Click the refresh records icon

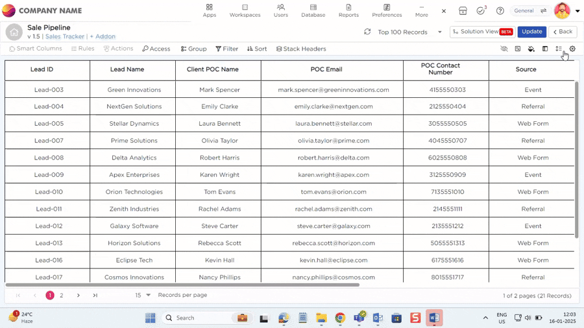point(367,32)
